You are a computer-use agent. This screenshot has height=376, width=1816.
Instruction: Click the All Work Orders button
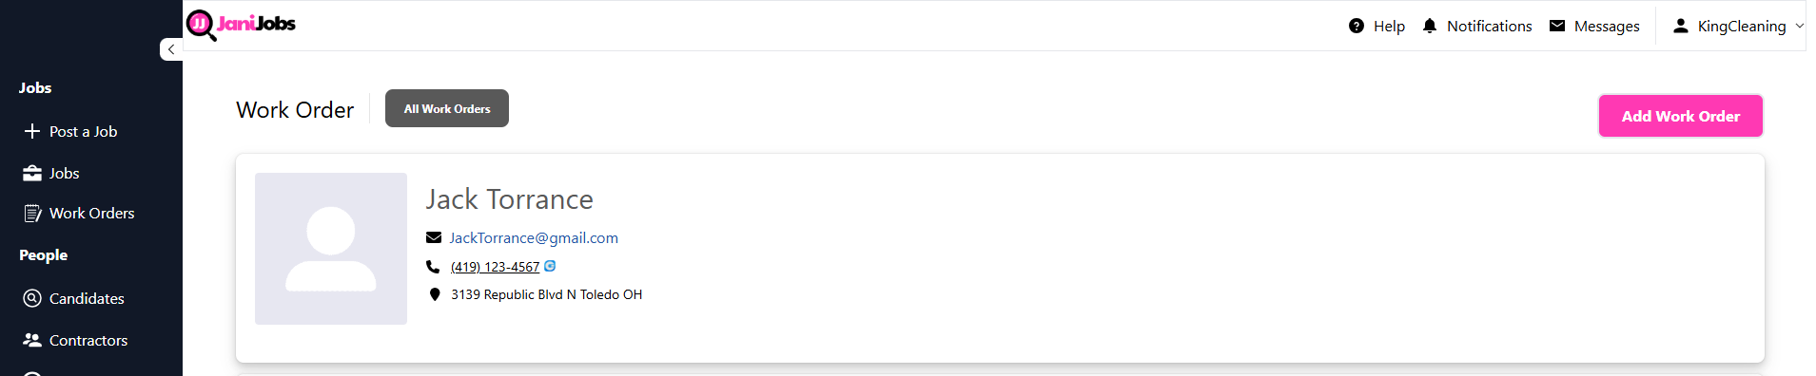pos(447,108)
